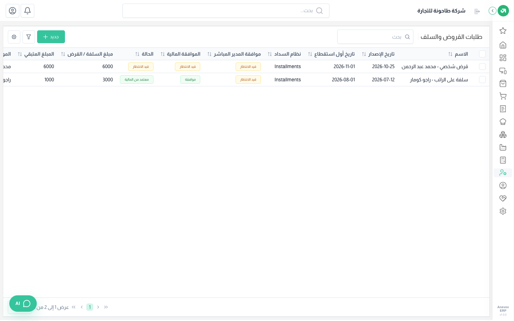Select the قرض شخصي - محمد عبد الرحمن row checkbox

[482, 67]
